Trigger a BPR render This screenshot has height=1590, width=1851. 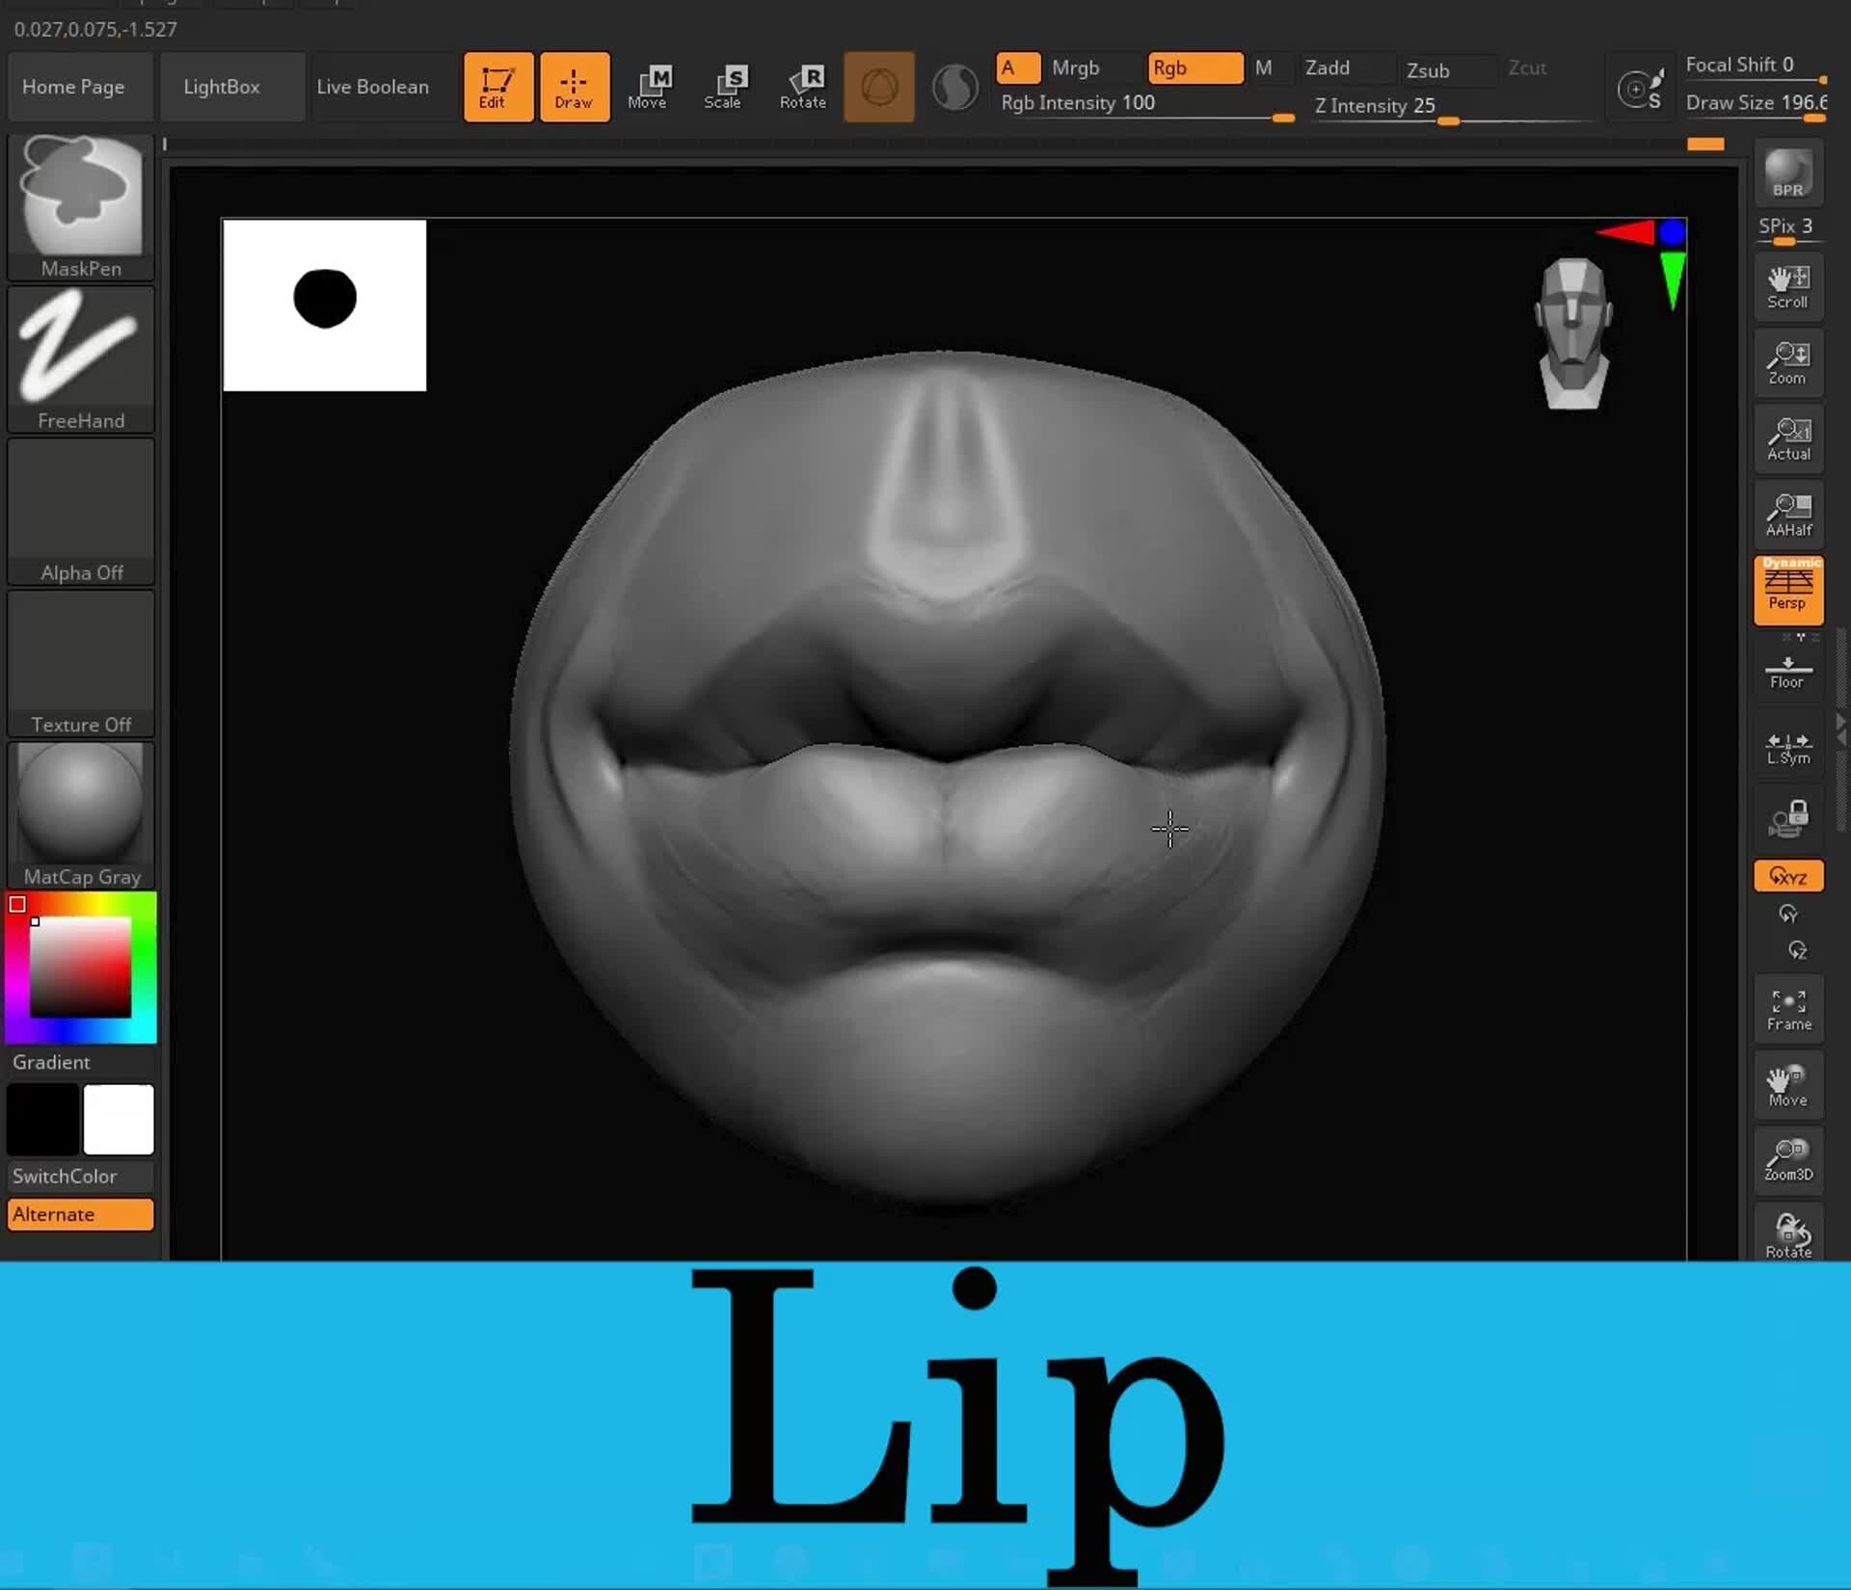1787,173
